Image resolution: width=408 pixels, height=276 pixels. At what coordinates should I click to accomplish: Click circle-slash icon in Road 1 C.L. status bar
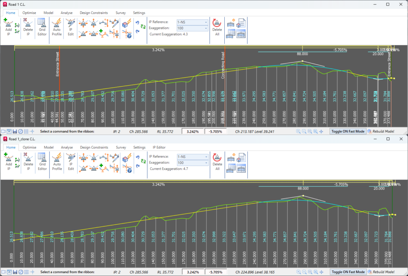pyautogui.click(x=21, y=131)
